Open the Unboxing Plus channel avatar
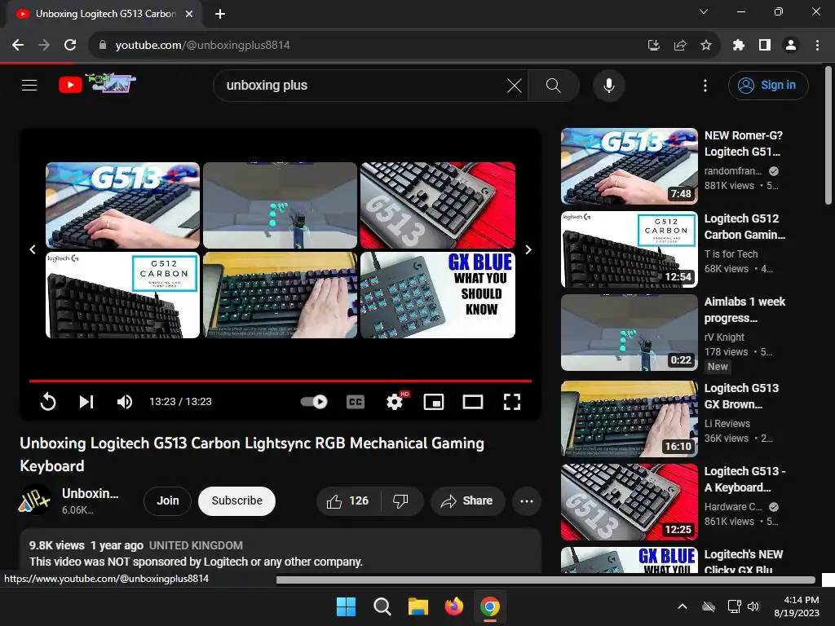This screenshot has height=626, width=835. pyautogui.click(x=35, y=500)
